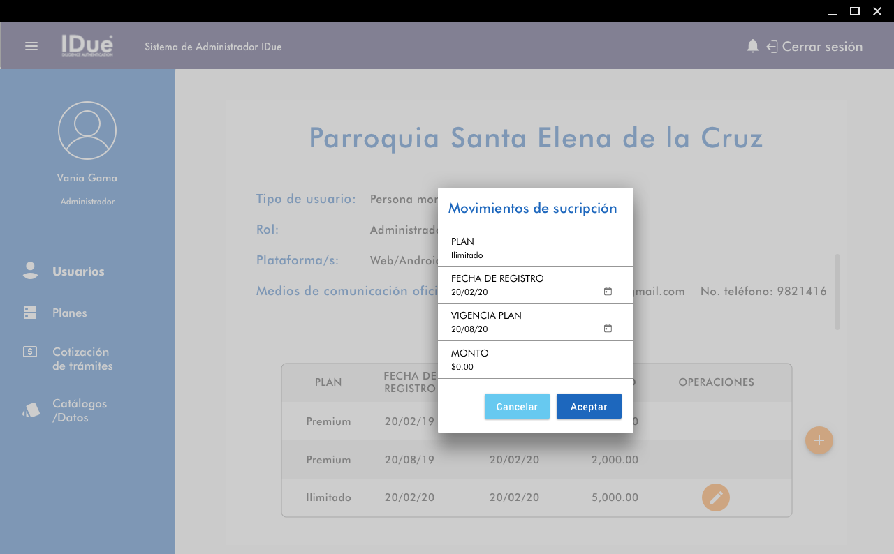Click the notification bell icon
Screen dimensions: 894x554
752,46
